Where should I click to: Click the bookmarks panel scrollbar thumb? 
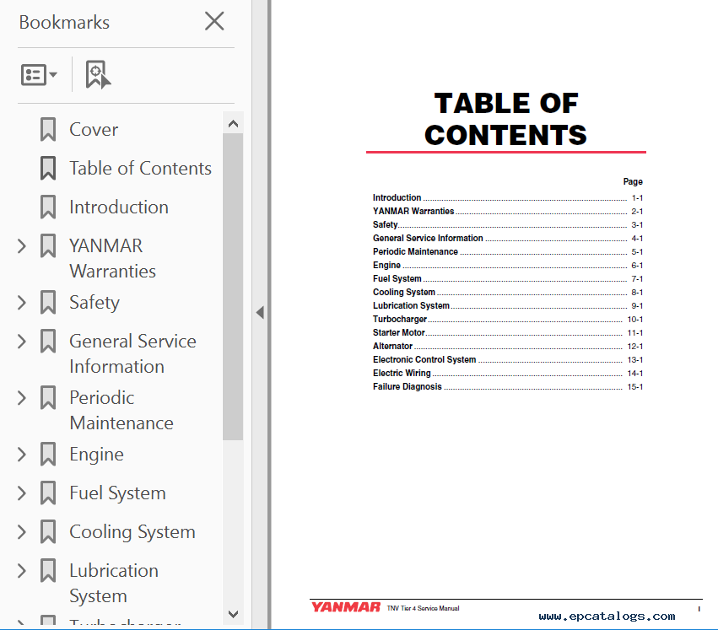pyautogui.click(x=233, y=287)
